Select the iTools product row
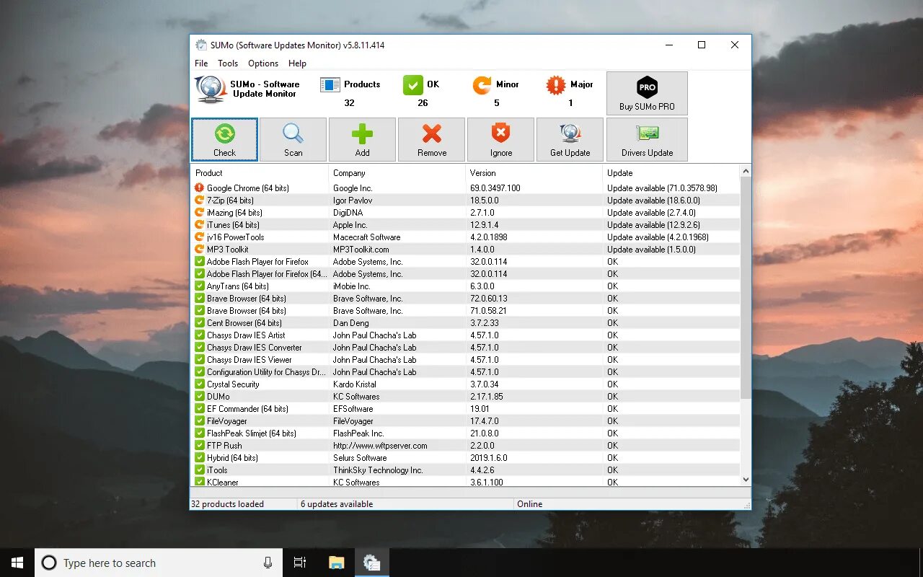This screenshot has height=577, width=923. coord(465,470)
